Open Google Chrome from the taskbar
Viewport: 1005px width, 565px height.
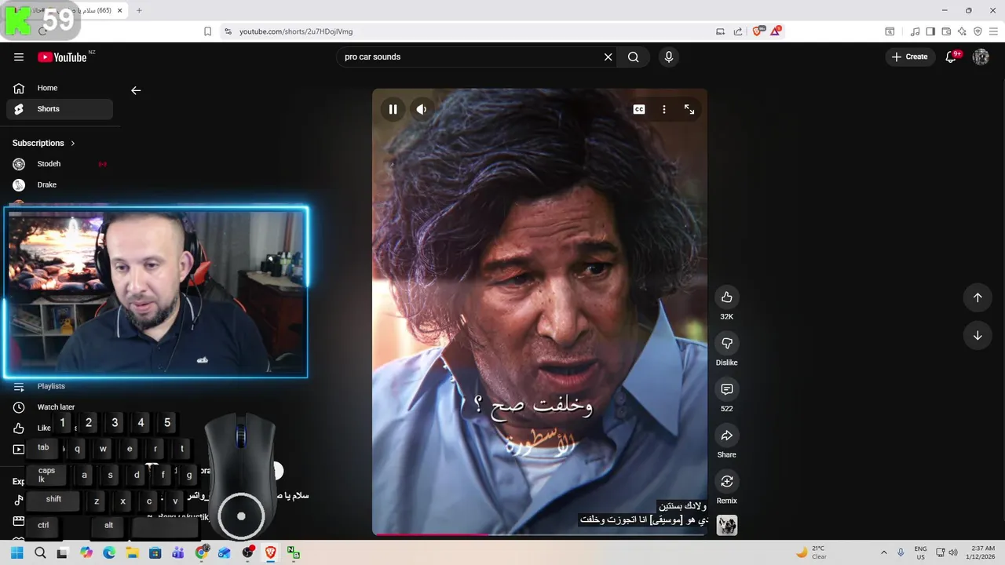tap(202, 552)
